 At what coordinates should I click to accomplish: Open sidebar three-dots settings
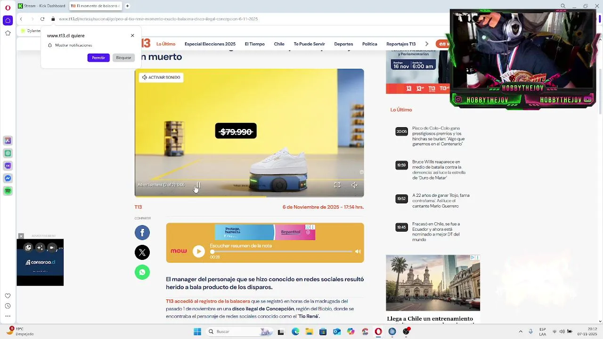click(x=8, y=316)
